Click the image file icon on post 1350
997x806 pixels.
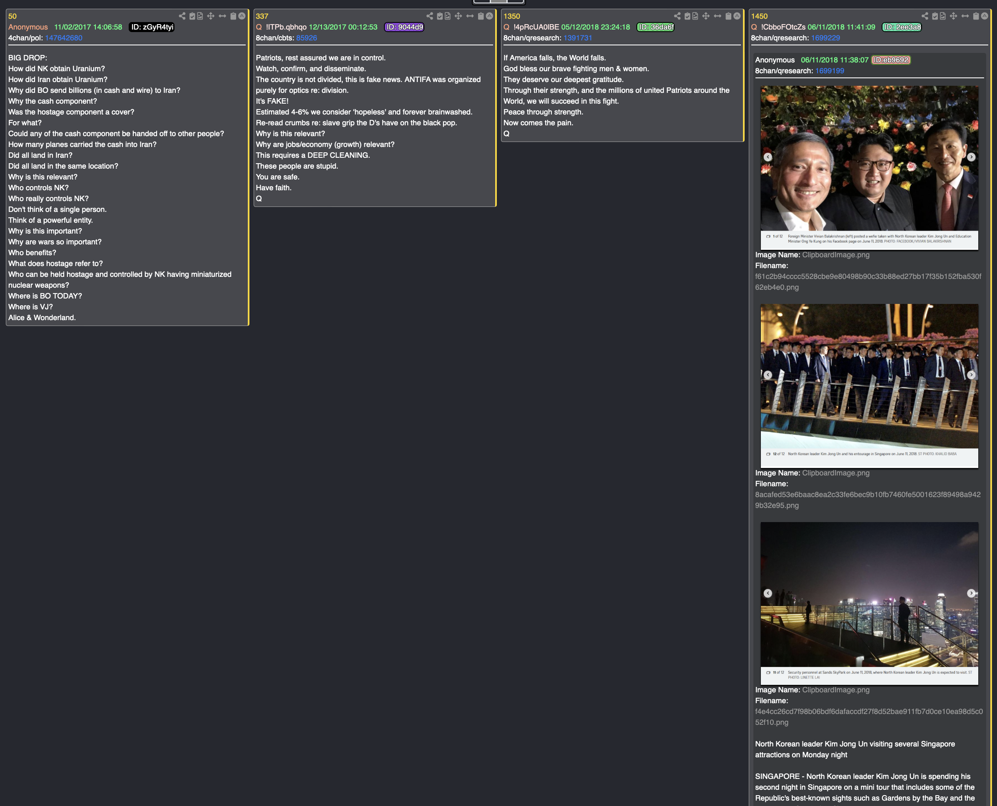[x=695, y=16]
